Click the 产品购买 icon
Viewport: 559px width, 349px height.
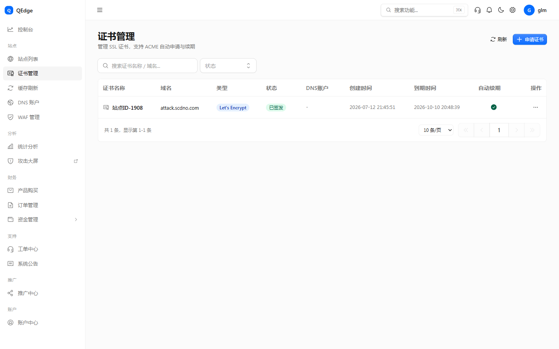coord(10,190)
